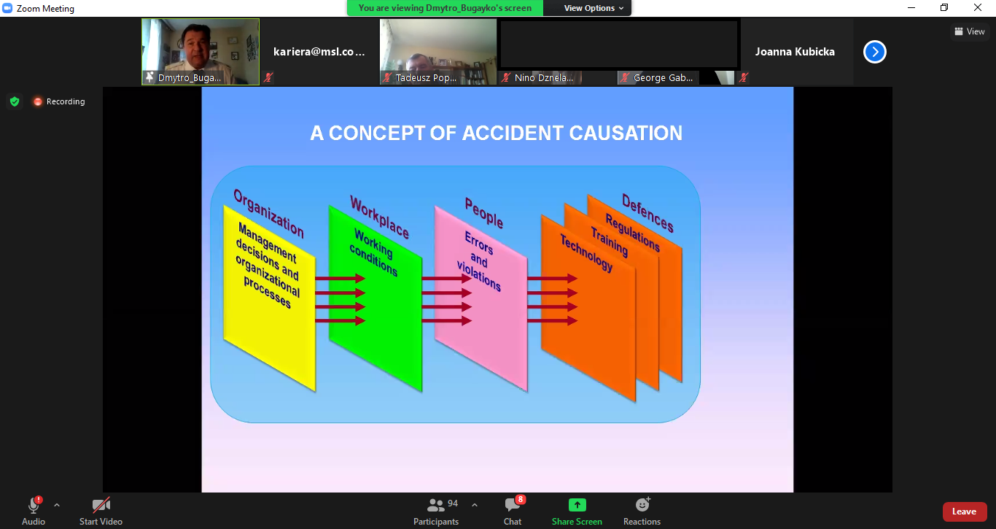Click the green encryption shield icon

15,101
